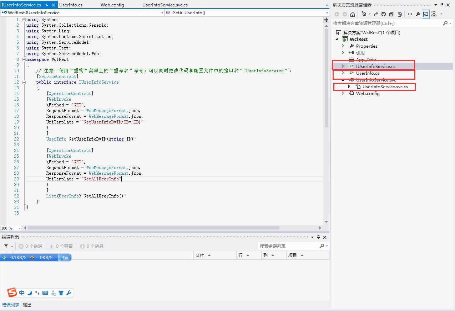
Task: Click the View Code angle brackets icon
Action: 410,14
